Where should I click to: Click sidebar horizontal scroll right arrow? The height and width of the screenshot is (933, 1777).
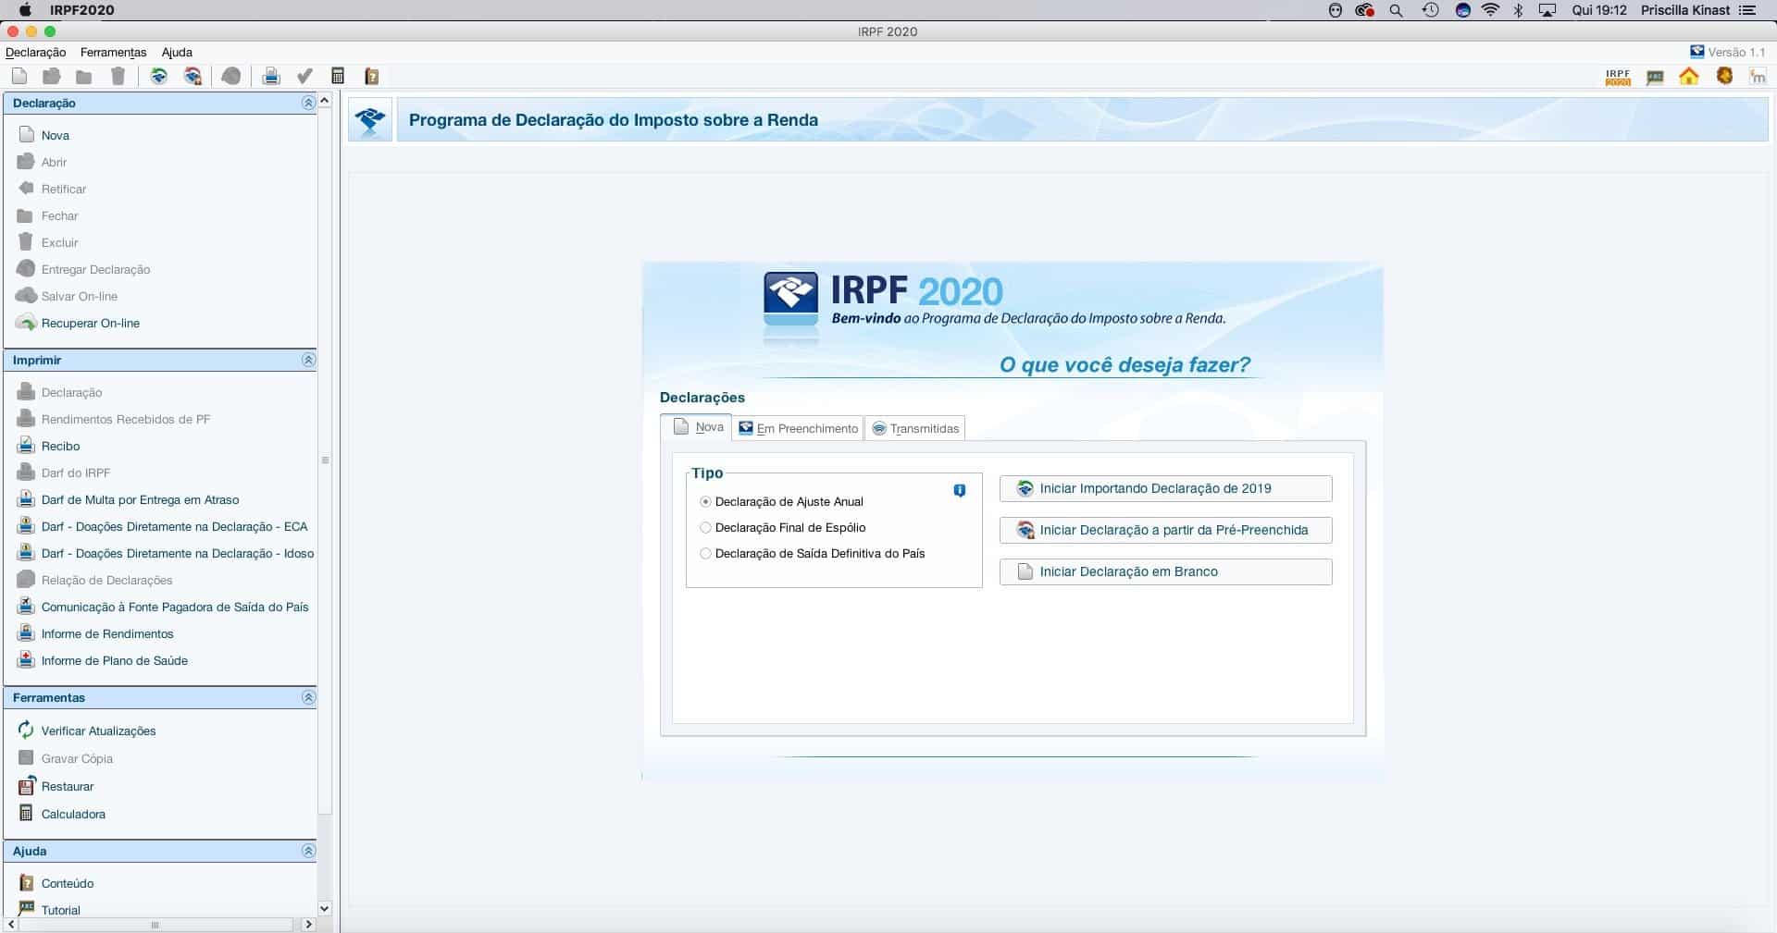pyautogui.click(x=309, y=924)
